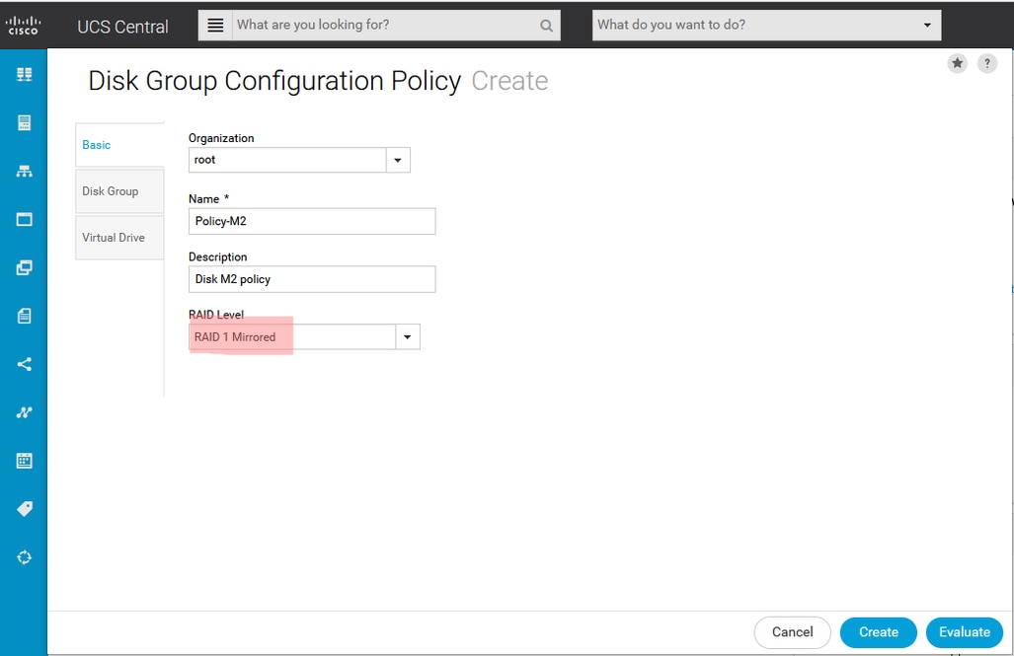Click the search magnifier icon
Screen dimensions: 1014x656
tap(546, 26)
